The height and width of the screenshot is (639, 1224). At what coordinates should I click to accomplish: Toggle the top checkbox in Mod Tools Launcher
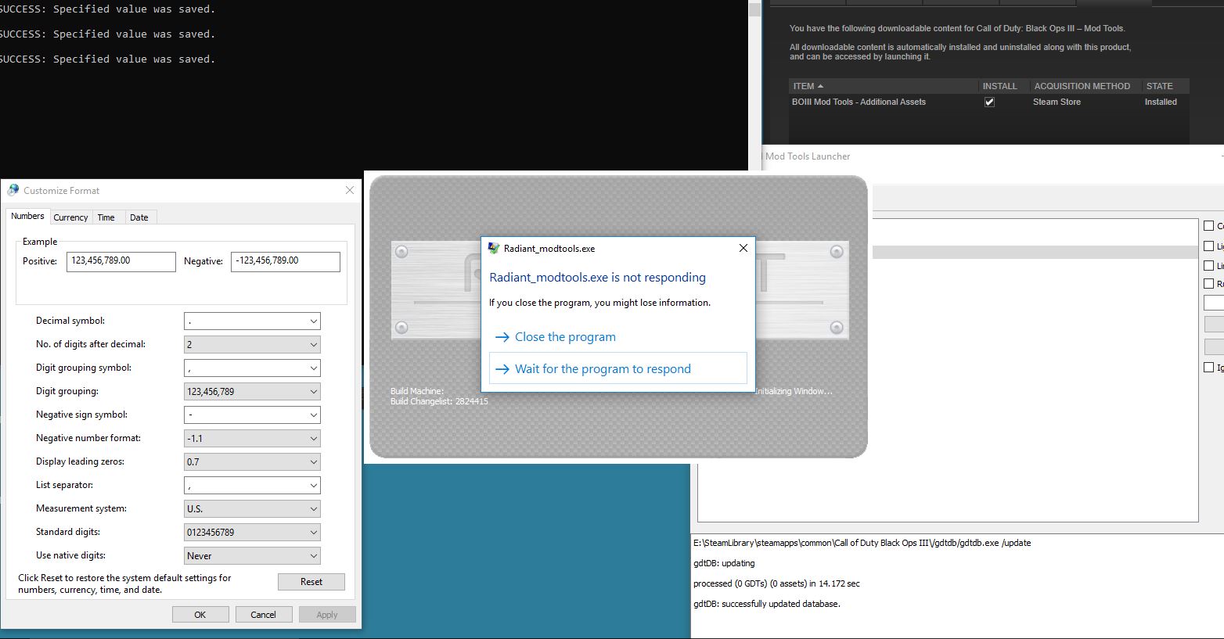click(x=1208, y=226)
